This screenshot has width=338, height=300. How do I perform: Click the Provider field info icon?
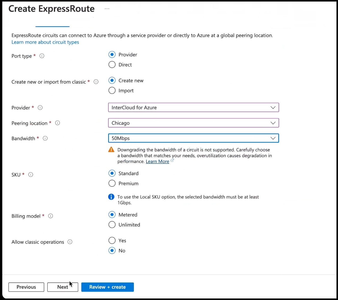40,108
